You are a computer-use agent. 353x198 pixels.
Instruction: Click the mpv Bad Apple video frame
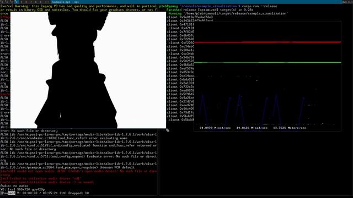click(x=88, y=70)
